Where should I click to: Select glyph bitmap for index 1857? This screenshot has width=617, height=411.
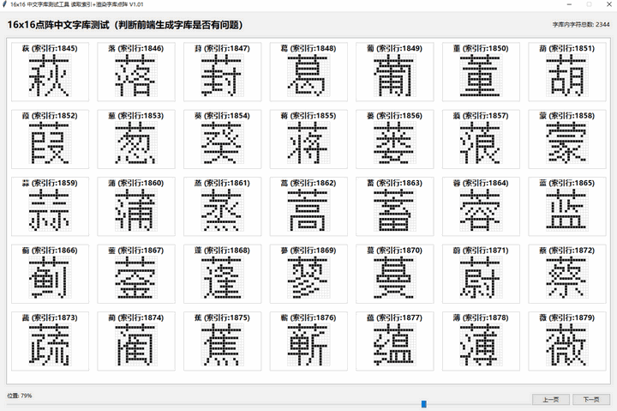tap(481, 143)
